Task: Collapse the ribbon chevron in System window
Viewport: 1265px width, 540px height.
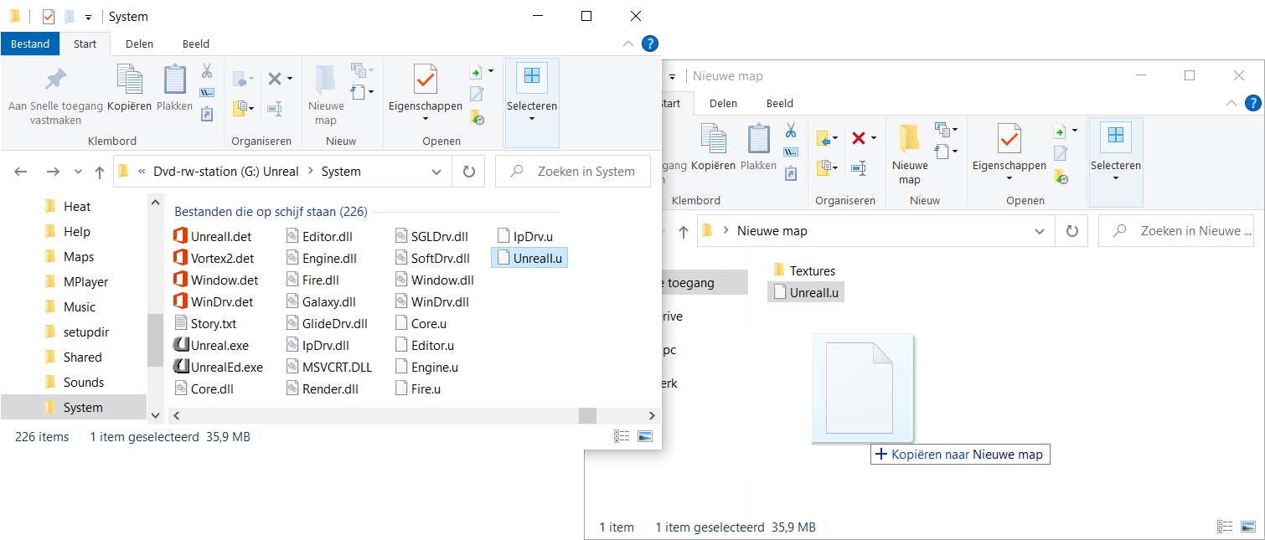Action: pos(629,44)
